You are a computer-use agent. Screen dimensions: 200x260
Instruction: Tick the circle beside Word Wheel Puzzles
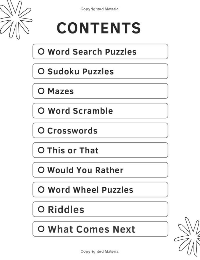tap(41, 190)
